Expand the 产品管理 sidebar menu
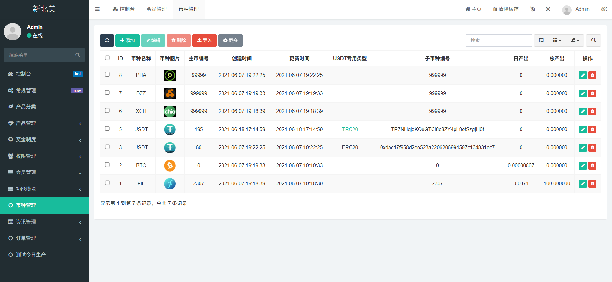The height and width of the screenshot is (282, 612). coord(44,123)
